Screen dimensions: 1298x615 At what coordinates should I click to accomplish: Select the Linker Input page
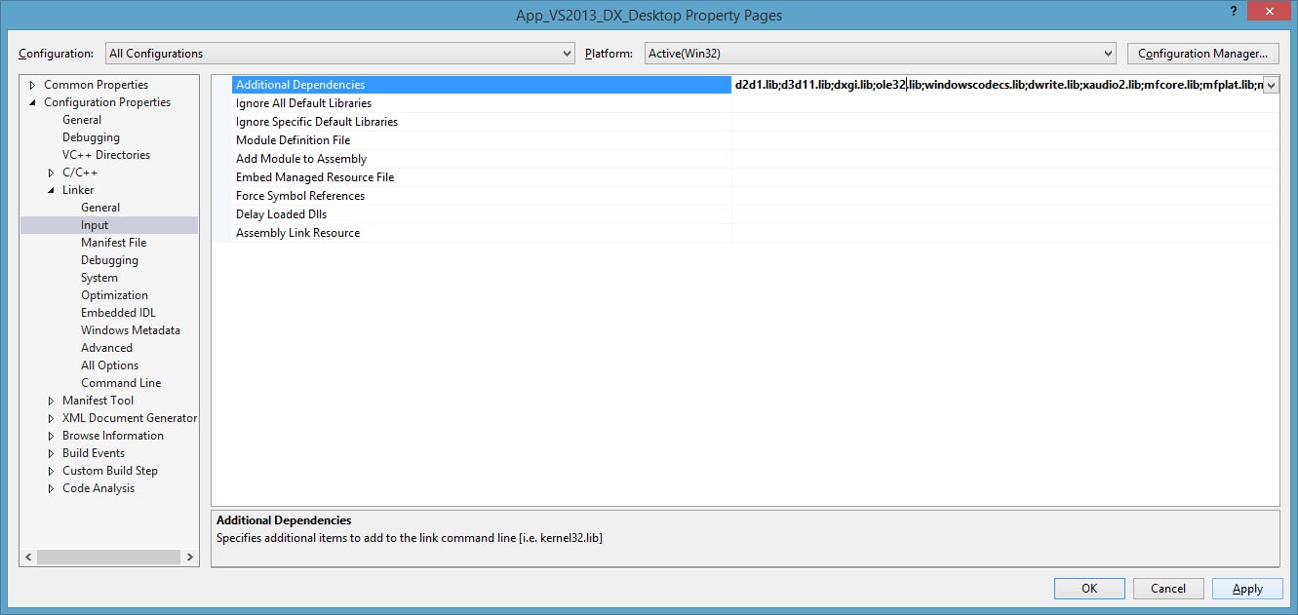pyautogui.click(x=95, y=225)
